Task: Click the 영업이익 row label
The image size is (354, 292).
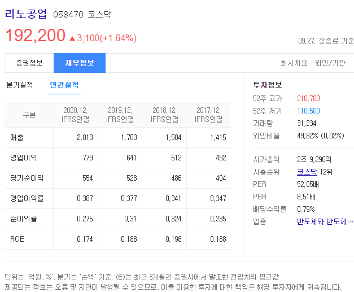Action: 24,158
